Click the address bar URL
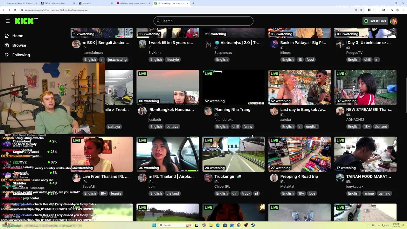The height and width of the screenshot is (229, 407). pyautogui.click(x=56, y=10)
